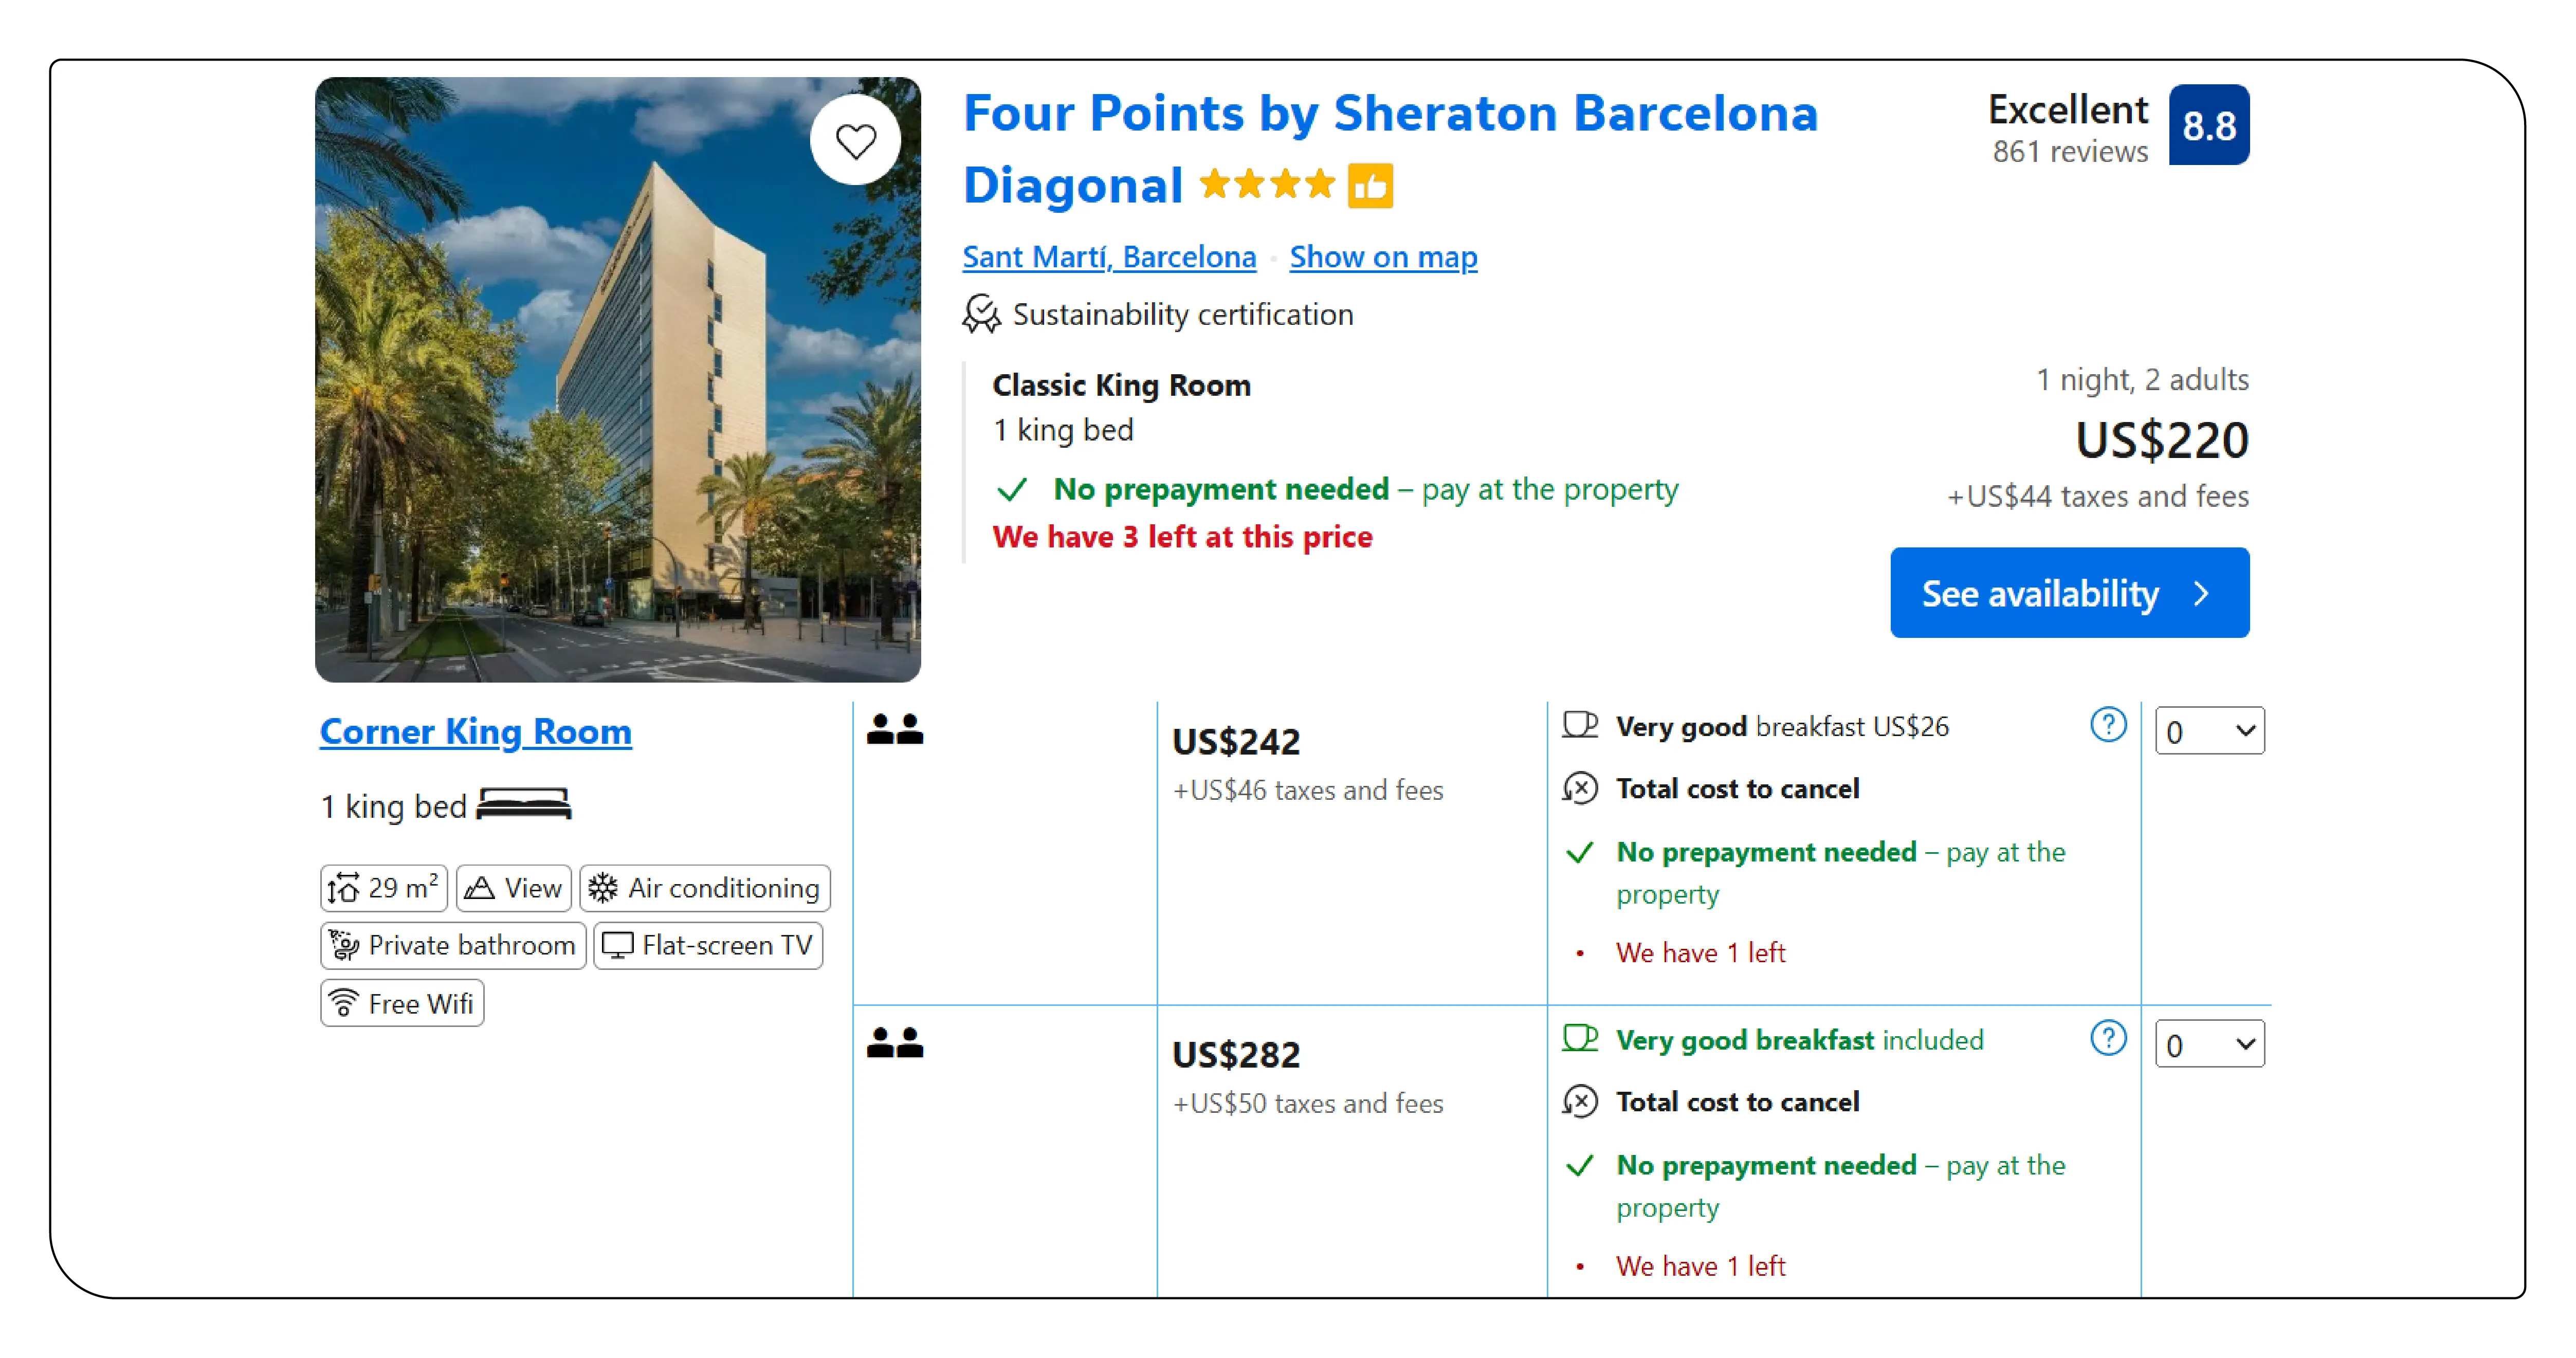Click the yellow thumbs-up preferred badge
The image size is (2576, 1358).
pyautogui.click(x=1370, y=186)
